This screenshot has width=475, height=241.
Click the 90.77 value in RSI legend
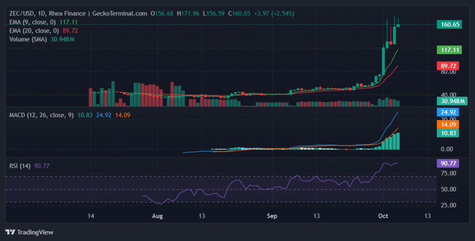pos(41,166)
